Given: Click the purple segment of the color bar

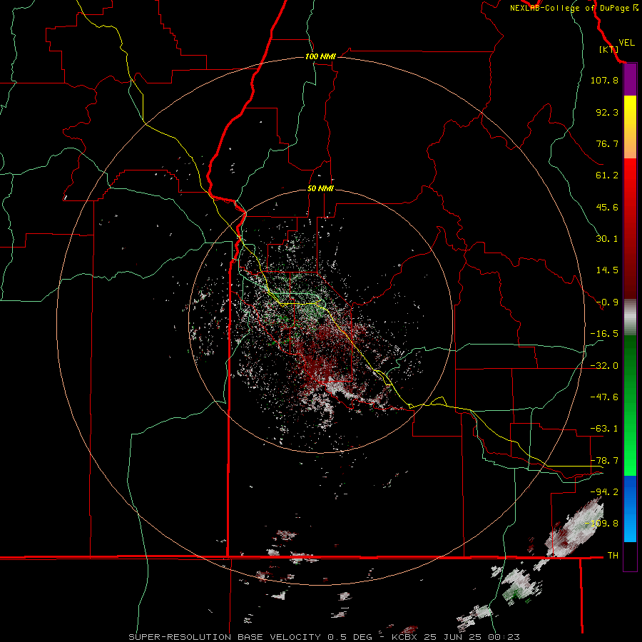Looking at the screenshot, I should tap(630, 80).
